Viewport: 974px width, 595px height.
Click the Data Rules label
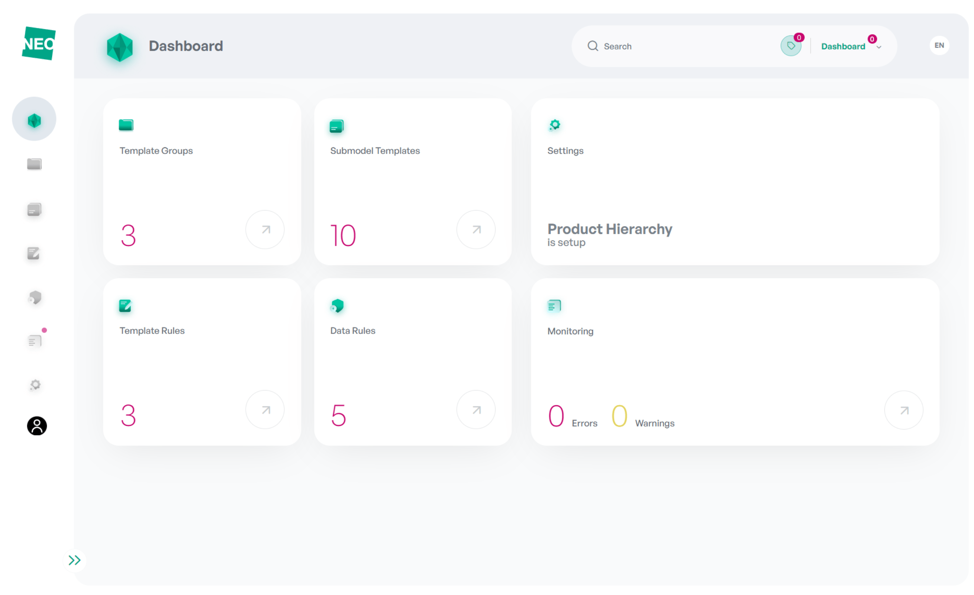354,331
